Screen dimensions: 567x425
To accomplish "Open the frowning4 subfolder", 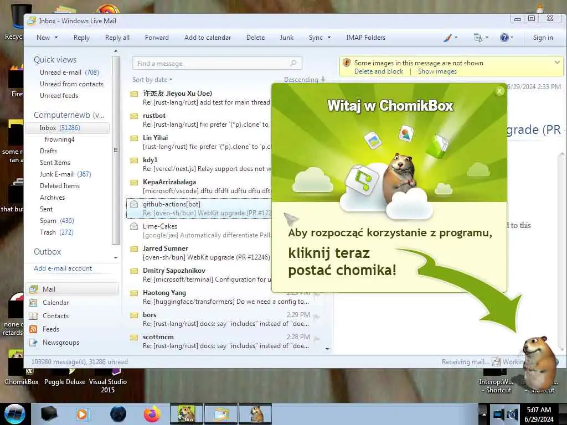I will (60, 139).
